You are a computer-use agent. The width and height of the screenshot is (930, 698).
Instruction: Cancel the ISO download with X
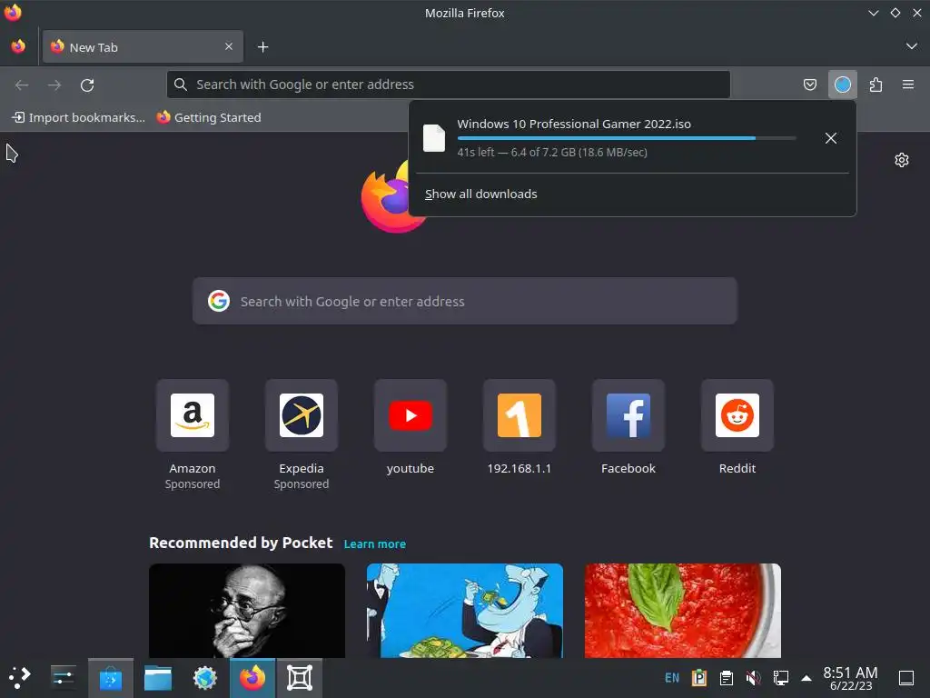tap(830, 138)
